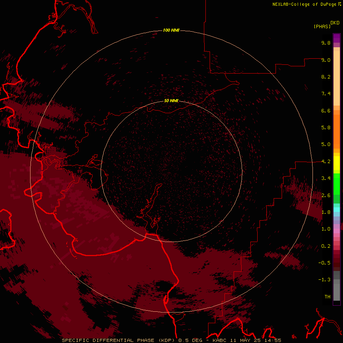Click the 0.2 scale value
Image resolution: width=343 pixels, height=343 pixels.
pyautogui.click(x=326, y=246)
